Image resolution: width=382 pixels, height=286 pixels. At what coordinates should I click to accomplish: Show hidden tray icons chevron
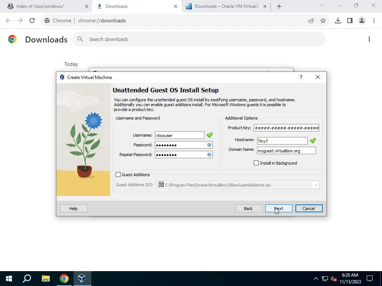316,279
